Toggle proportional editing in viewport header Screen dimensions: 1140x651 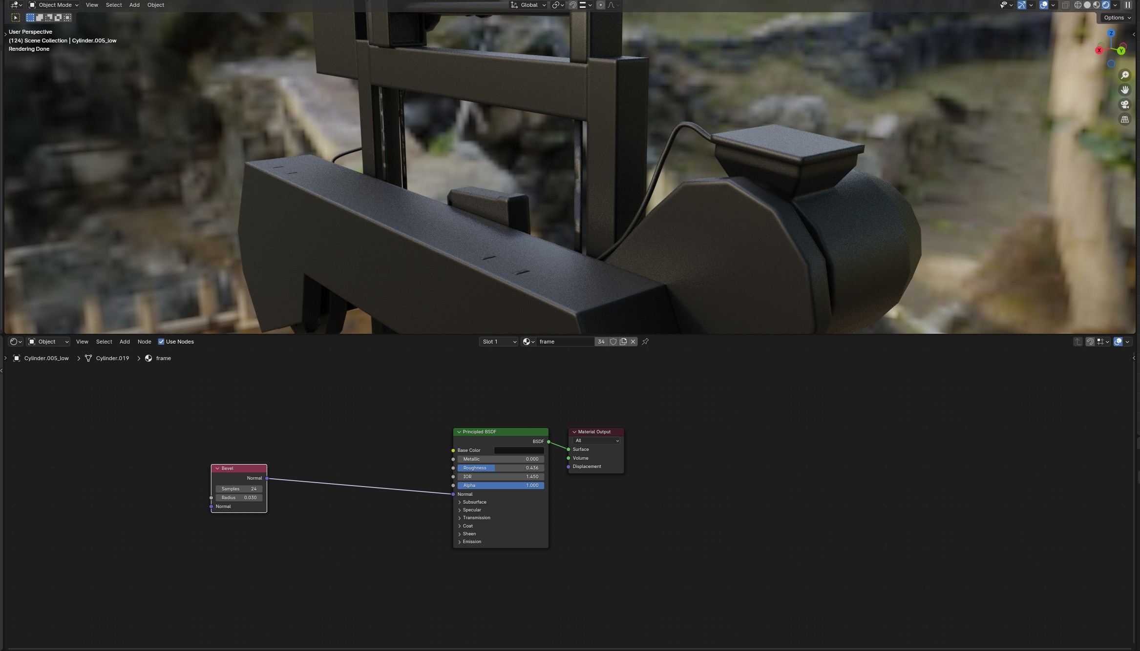point(601,5)
